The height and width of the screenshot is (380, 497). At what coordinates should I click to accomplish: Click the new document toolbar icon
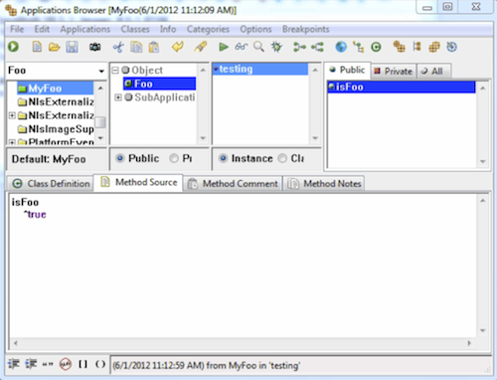coord(37,47)
